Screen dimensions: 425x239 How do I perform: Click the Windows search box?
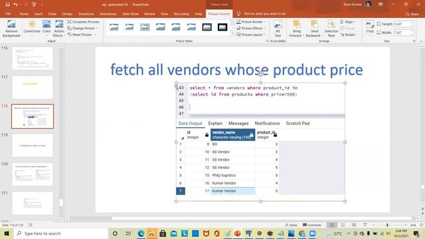coord(61,233)
